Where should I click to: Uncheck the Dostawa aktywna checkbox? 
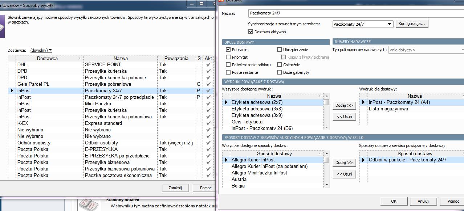click(251, 32)
